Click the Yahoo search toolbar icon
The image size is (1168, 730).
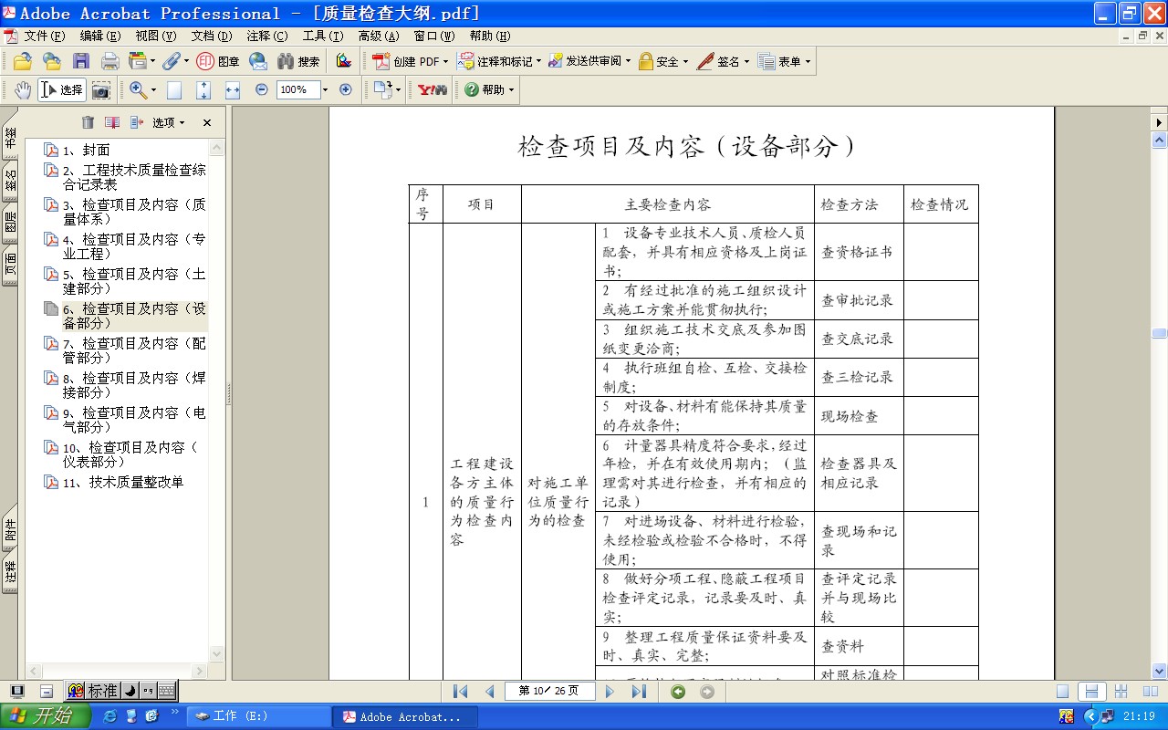(x=433, y=89)
